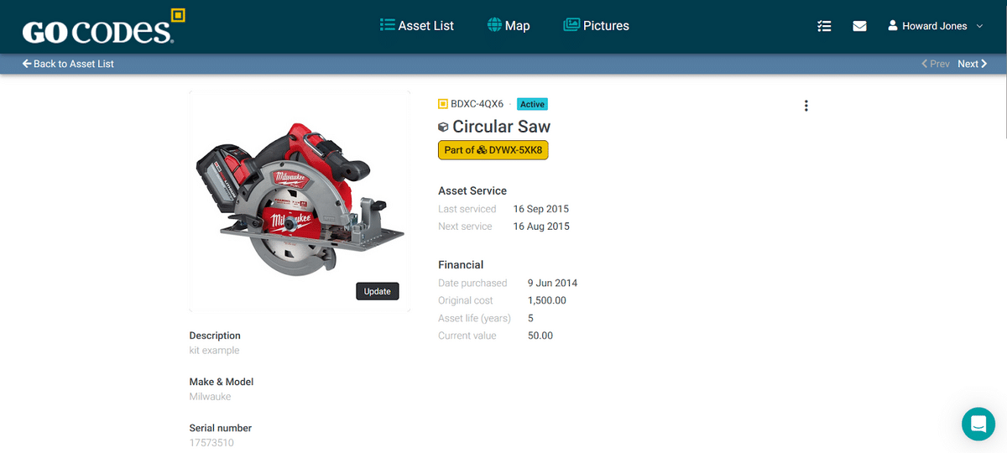
Task: Open the live chat bubble icon
Action: click(x=978, y=424)
